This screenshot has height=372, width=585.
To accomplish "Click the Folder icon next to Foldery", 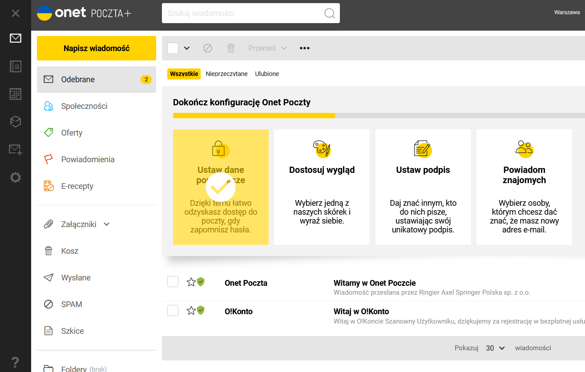I will (x=48, y=368).
